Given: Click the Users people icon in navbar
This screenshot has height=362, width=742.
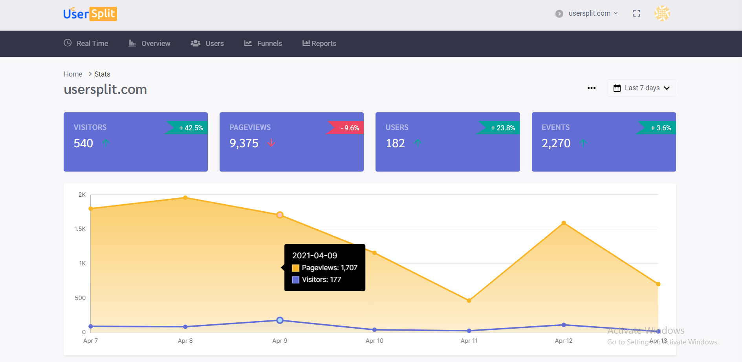Looking at the screenshot, I should [x=195, y=43].
